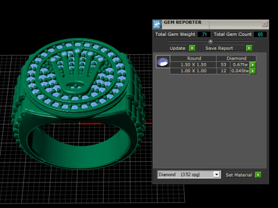The width and height of the screenshot is (278, 208).
Task: Click the Gem Reporter panel icon
Action: [157, 24]
